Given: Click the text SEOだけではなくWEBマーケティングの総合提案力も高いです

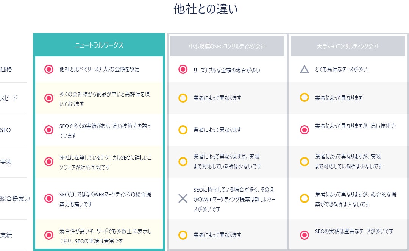Looking at the screenshot, I should click(x=105, y=199).
